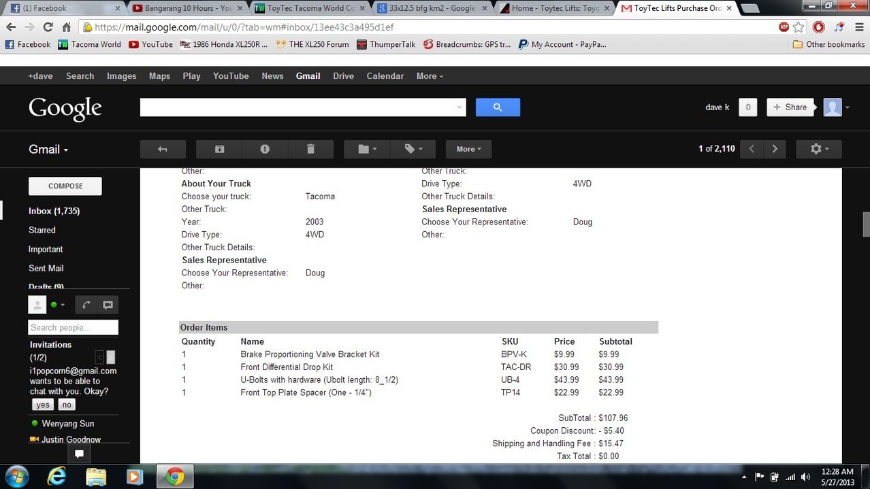
Task: Click the Windows Start button
Action: (x=16, y=476)
